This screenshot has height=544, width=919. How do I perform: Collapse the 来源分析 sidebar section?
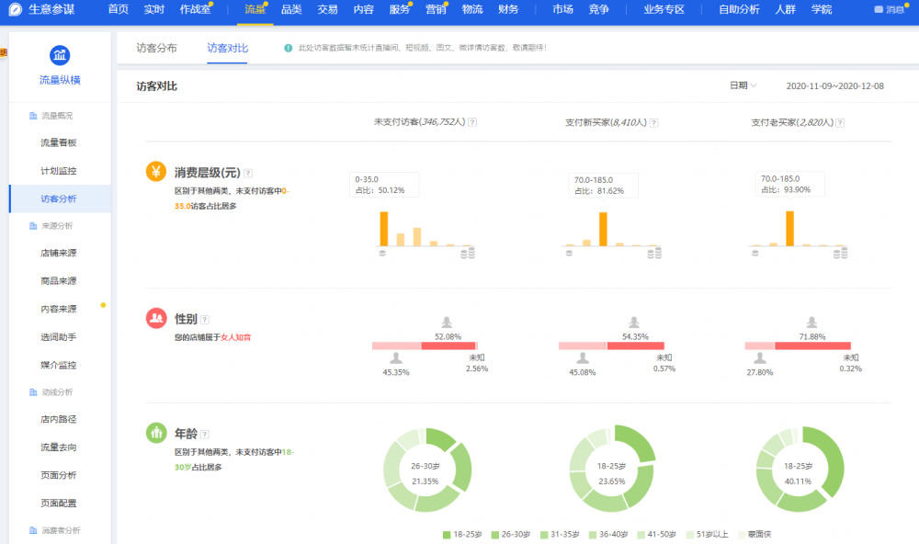tap(57, 225)
